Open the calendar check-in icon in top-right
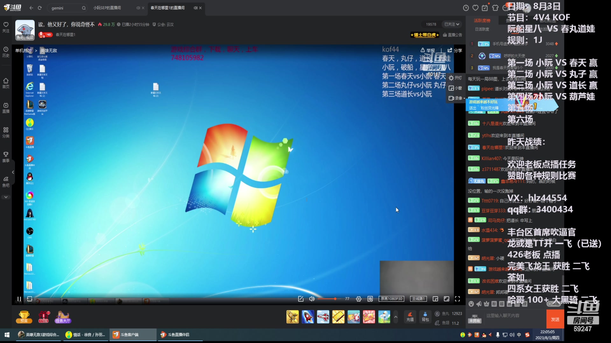The image size is (611, 343). click(485, 8)
